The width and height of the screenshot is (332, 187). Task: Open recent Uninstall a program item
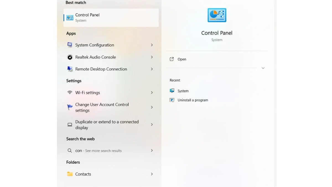point(193,100)
